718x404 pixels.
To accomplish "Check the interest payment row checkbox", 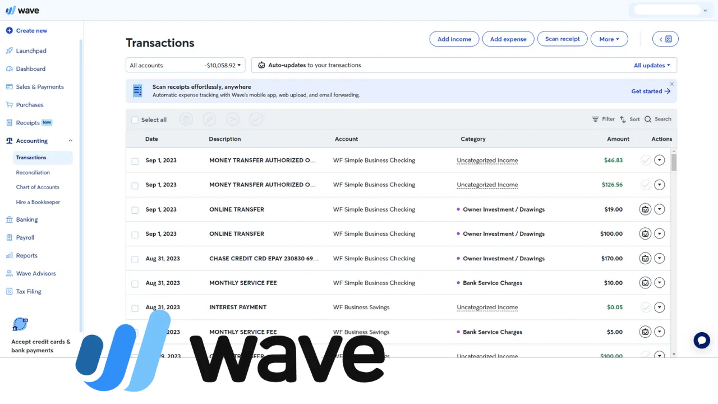I will point(135,308).
